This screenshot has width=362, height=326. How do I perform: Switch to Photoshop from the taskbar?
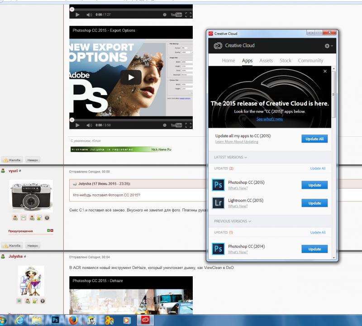(55, 320)
